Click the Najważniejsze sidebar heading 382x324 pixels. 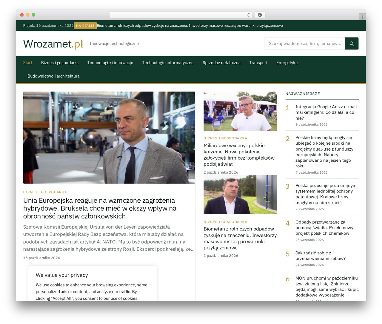[x=303, y=94]
